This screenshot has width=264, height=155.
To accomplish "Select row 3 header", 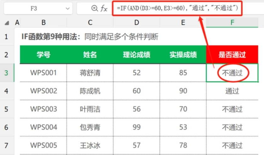I will pos(6,73).
